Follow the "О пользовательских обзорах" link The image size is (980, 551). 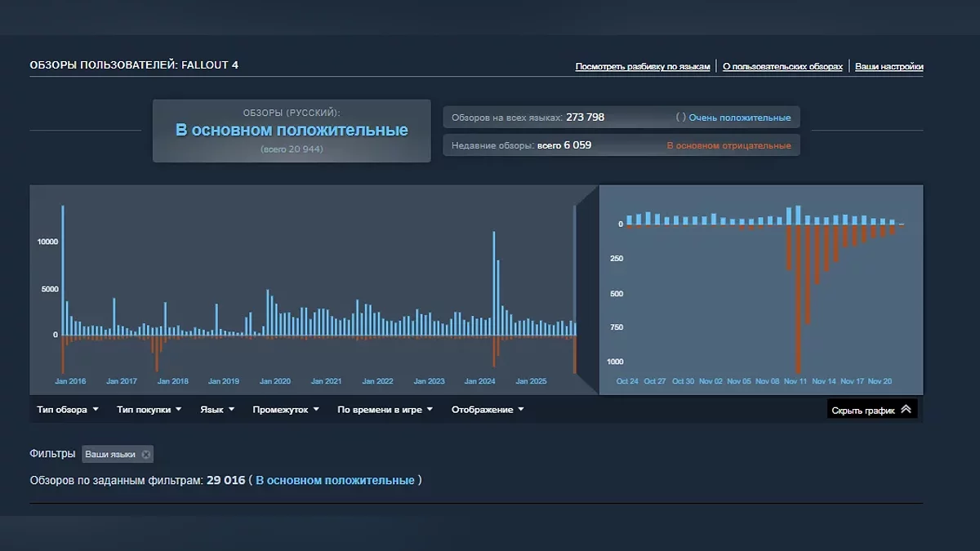pyautogui.click(x=782, y=67)
